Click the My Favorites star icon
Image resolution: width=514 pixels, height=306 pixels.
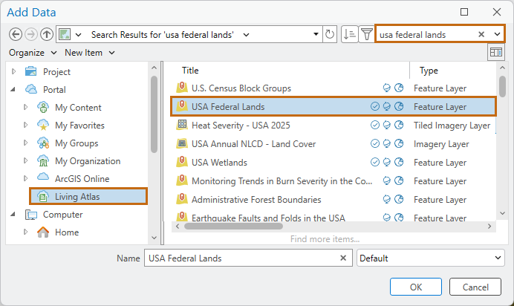coord(43,125)
